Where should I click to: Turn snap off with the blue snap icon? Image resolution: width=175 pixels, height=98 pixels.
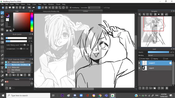[x=39, y=7]
